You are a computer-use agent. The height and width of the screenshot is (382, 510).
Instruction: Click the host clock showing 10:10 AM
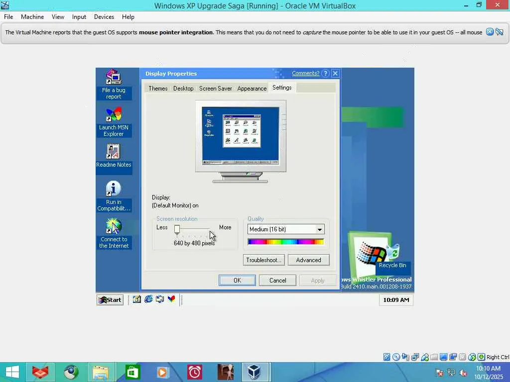[489, 373]
